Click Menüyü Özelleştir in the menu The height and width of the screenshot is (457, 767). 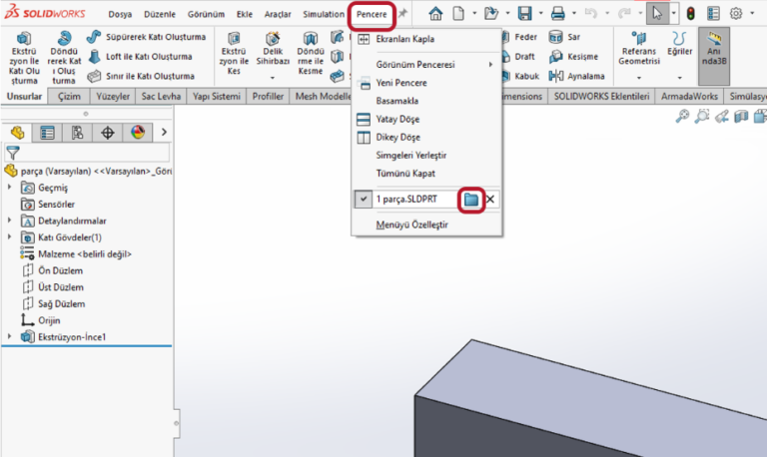point(411,225)
